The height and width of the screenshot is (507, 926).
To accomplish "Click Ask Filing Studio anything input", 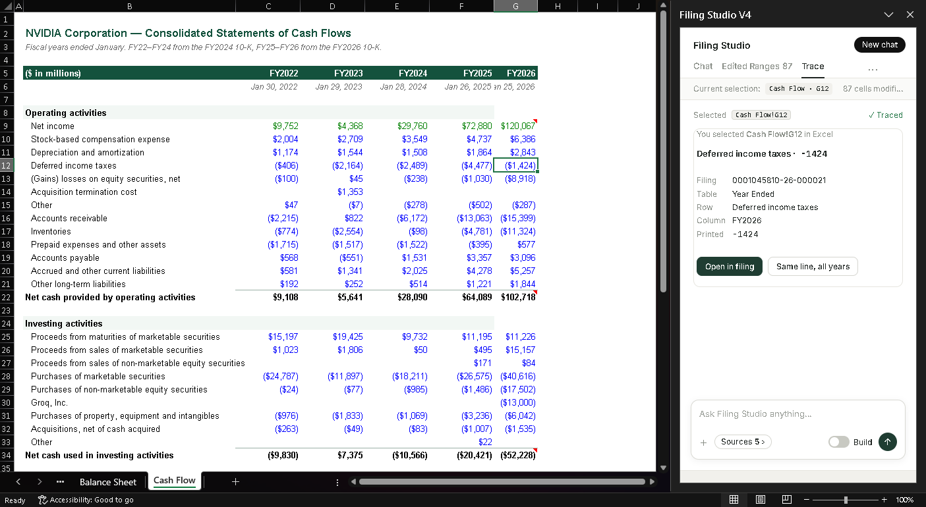I will [797, 414].
